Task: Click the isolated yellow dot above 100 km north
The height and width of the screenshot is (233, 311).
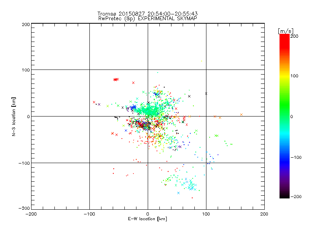Action: point(201,61)
